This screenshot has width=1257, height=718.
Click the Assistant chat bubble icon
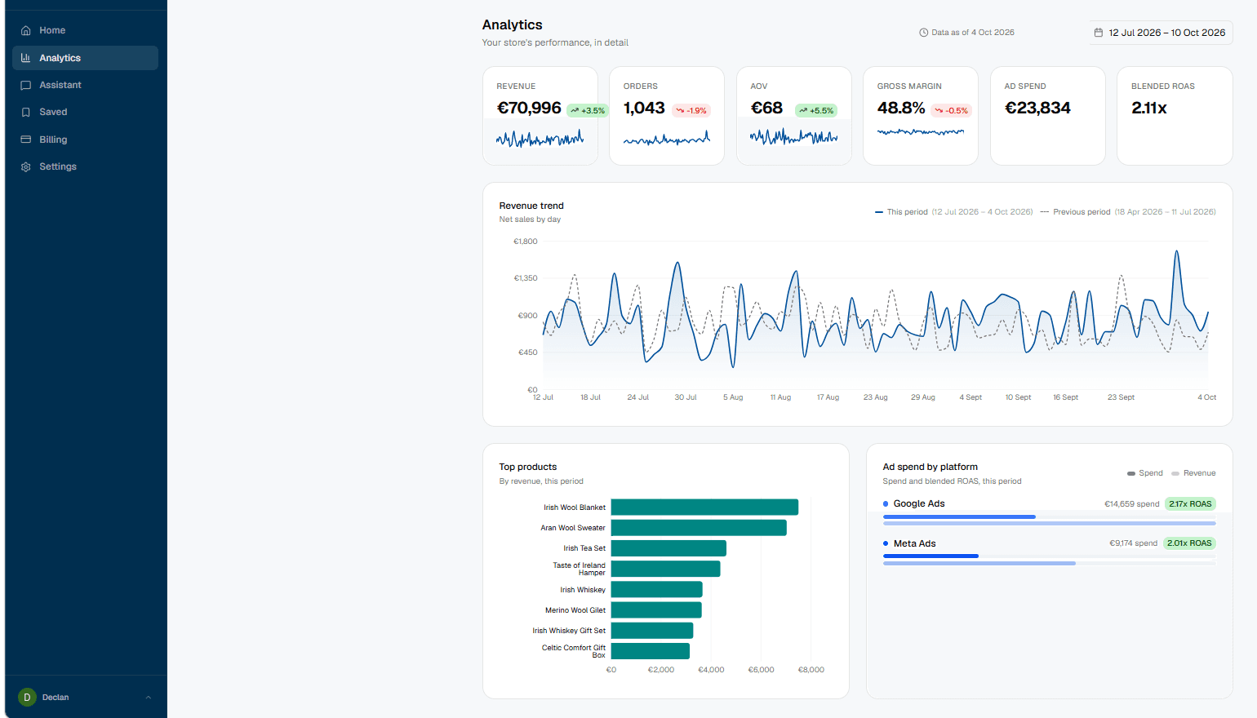[25, 85]
